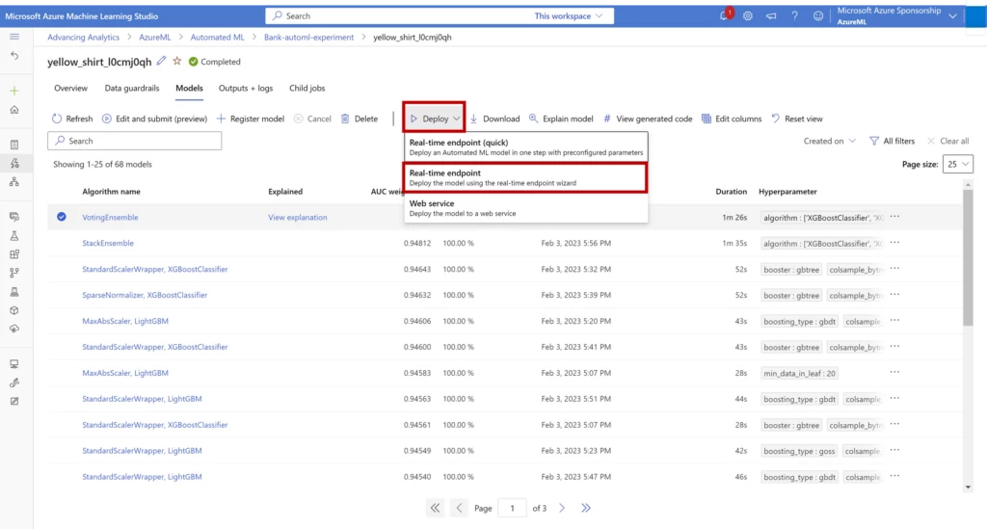Click the notifications bell icon
The image size is (987, 529).
(725, 16)
